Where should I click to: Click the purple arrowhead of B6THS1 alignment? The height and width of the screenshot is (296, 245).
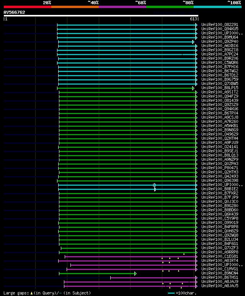(x=196, y=278)
